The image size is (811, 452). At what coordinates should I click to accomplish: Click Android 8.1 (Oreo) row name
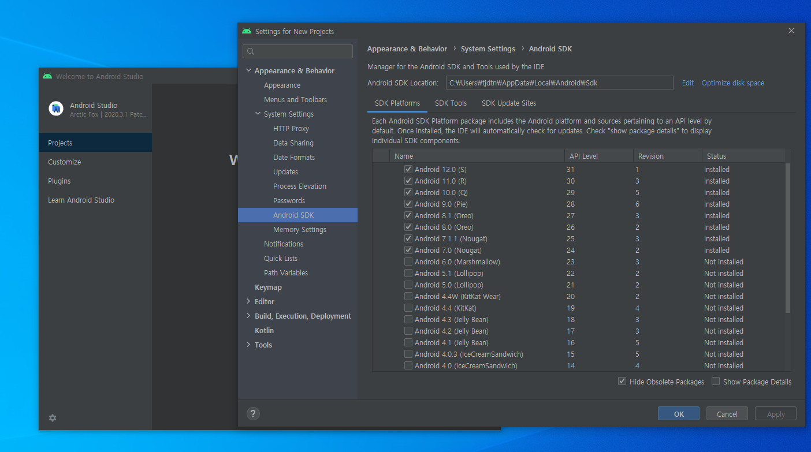coord(444,215)
